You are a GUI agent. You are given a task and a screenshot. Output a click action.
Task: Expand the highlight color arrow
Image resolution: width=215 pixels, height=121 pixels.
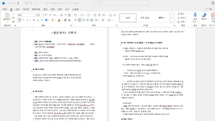(56, 20)
